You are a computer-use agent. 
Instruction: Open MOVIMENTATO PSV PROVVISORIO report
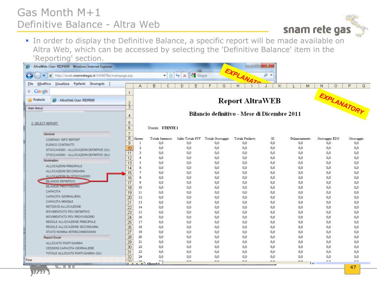click(x=70, y=217)
